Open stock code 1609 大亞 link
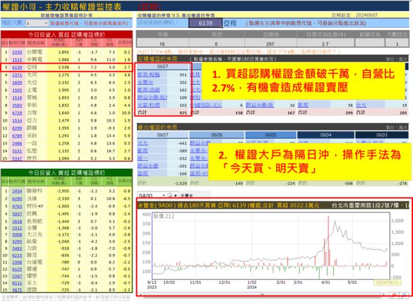The width and height of the screenshot is (413, 301). (x=17, y=82)
